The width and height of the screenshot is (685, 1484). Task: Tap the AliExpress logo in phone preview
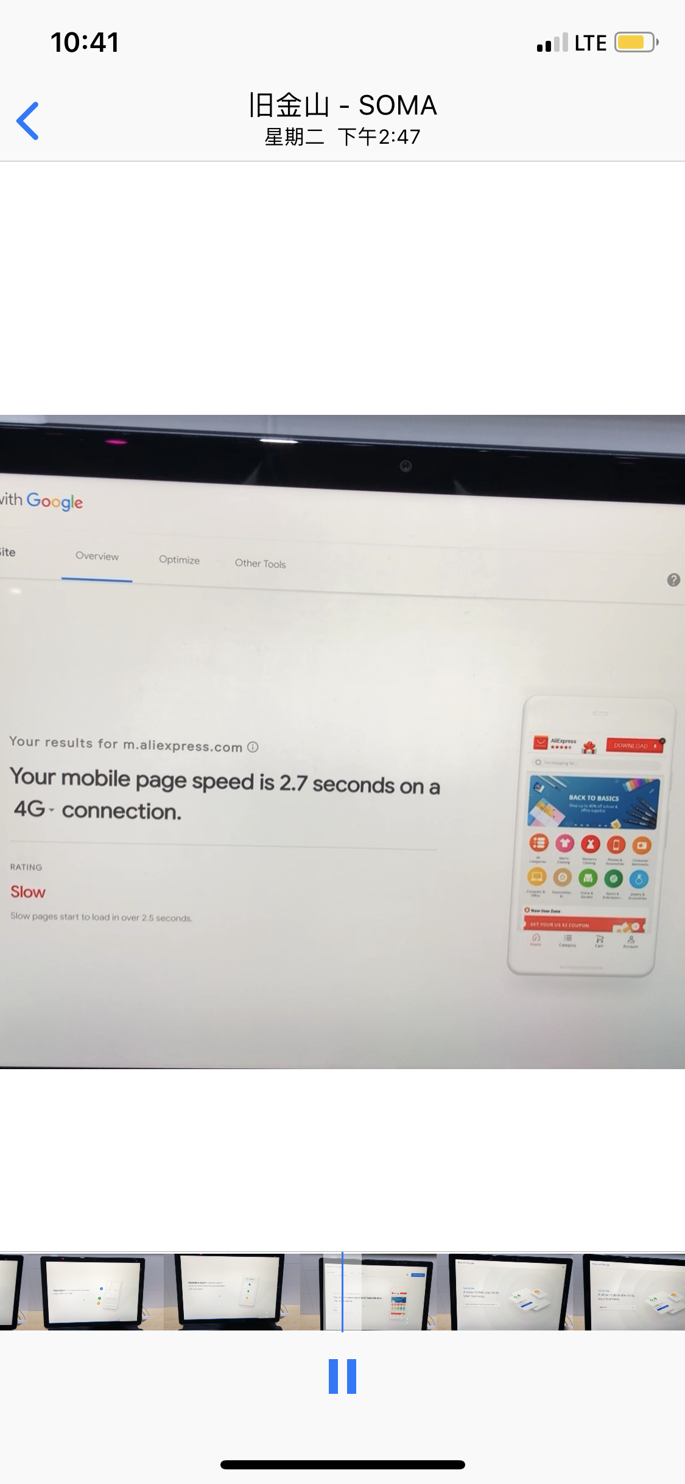point(541,742)
